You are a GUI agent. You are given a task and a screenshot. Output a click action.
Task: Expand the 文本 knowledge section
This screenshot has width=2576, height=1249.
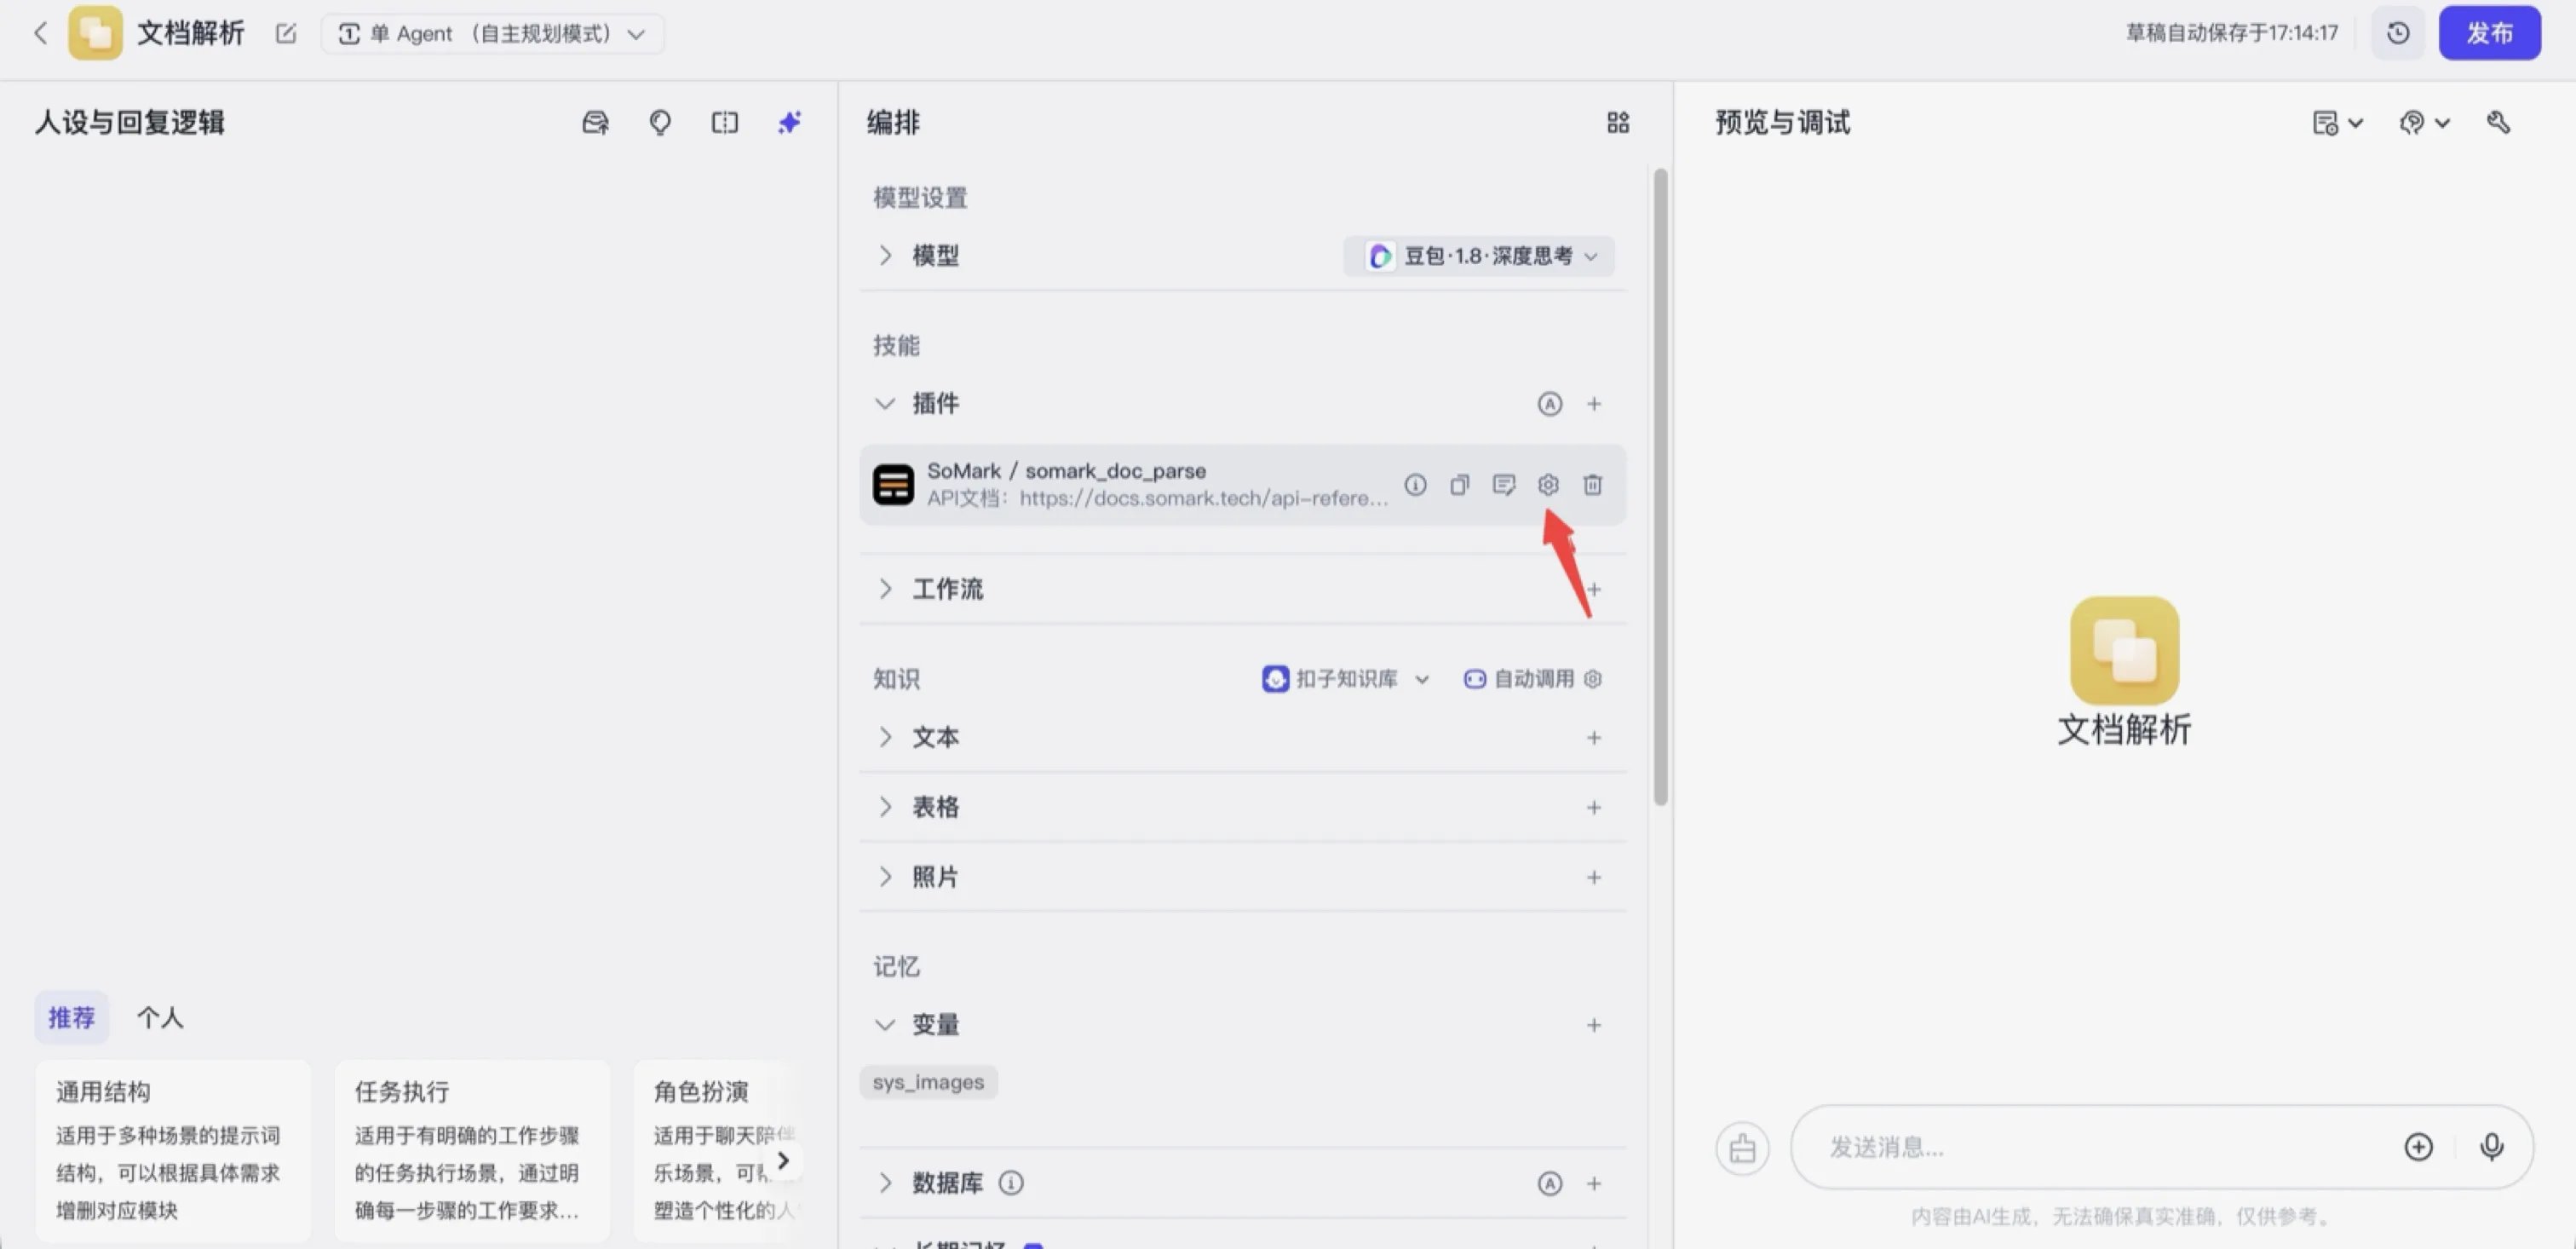885,737
